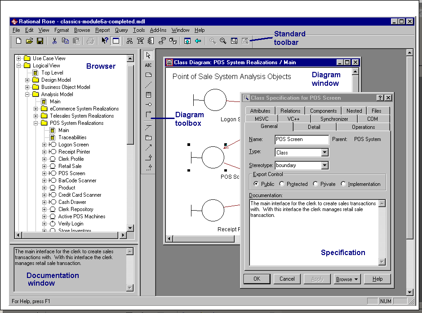Select the Anchor Note to Item tool
This screenshot has width=422, height=313.
tap(148, 85)
